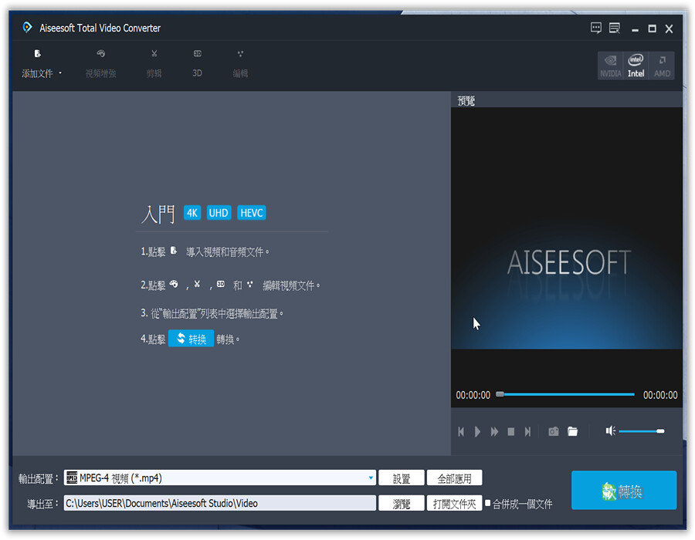Click the 瀏覽 browse button

[402, 504]
